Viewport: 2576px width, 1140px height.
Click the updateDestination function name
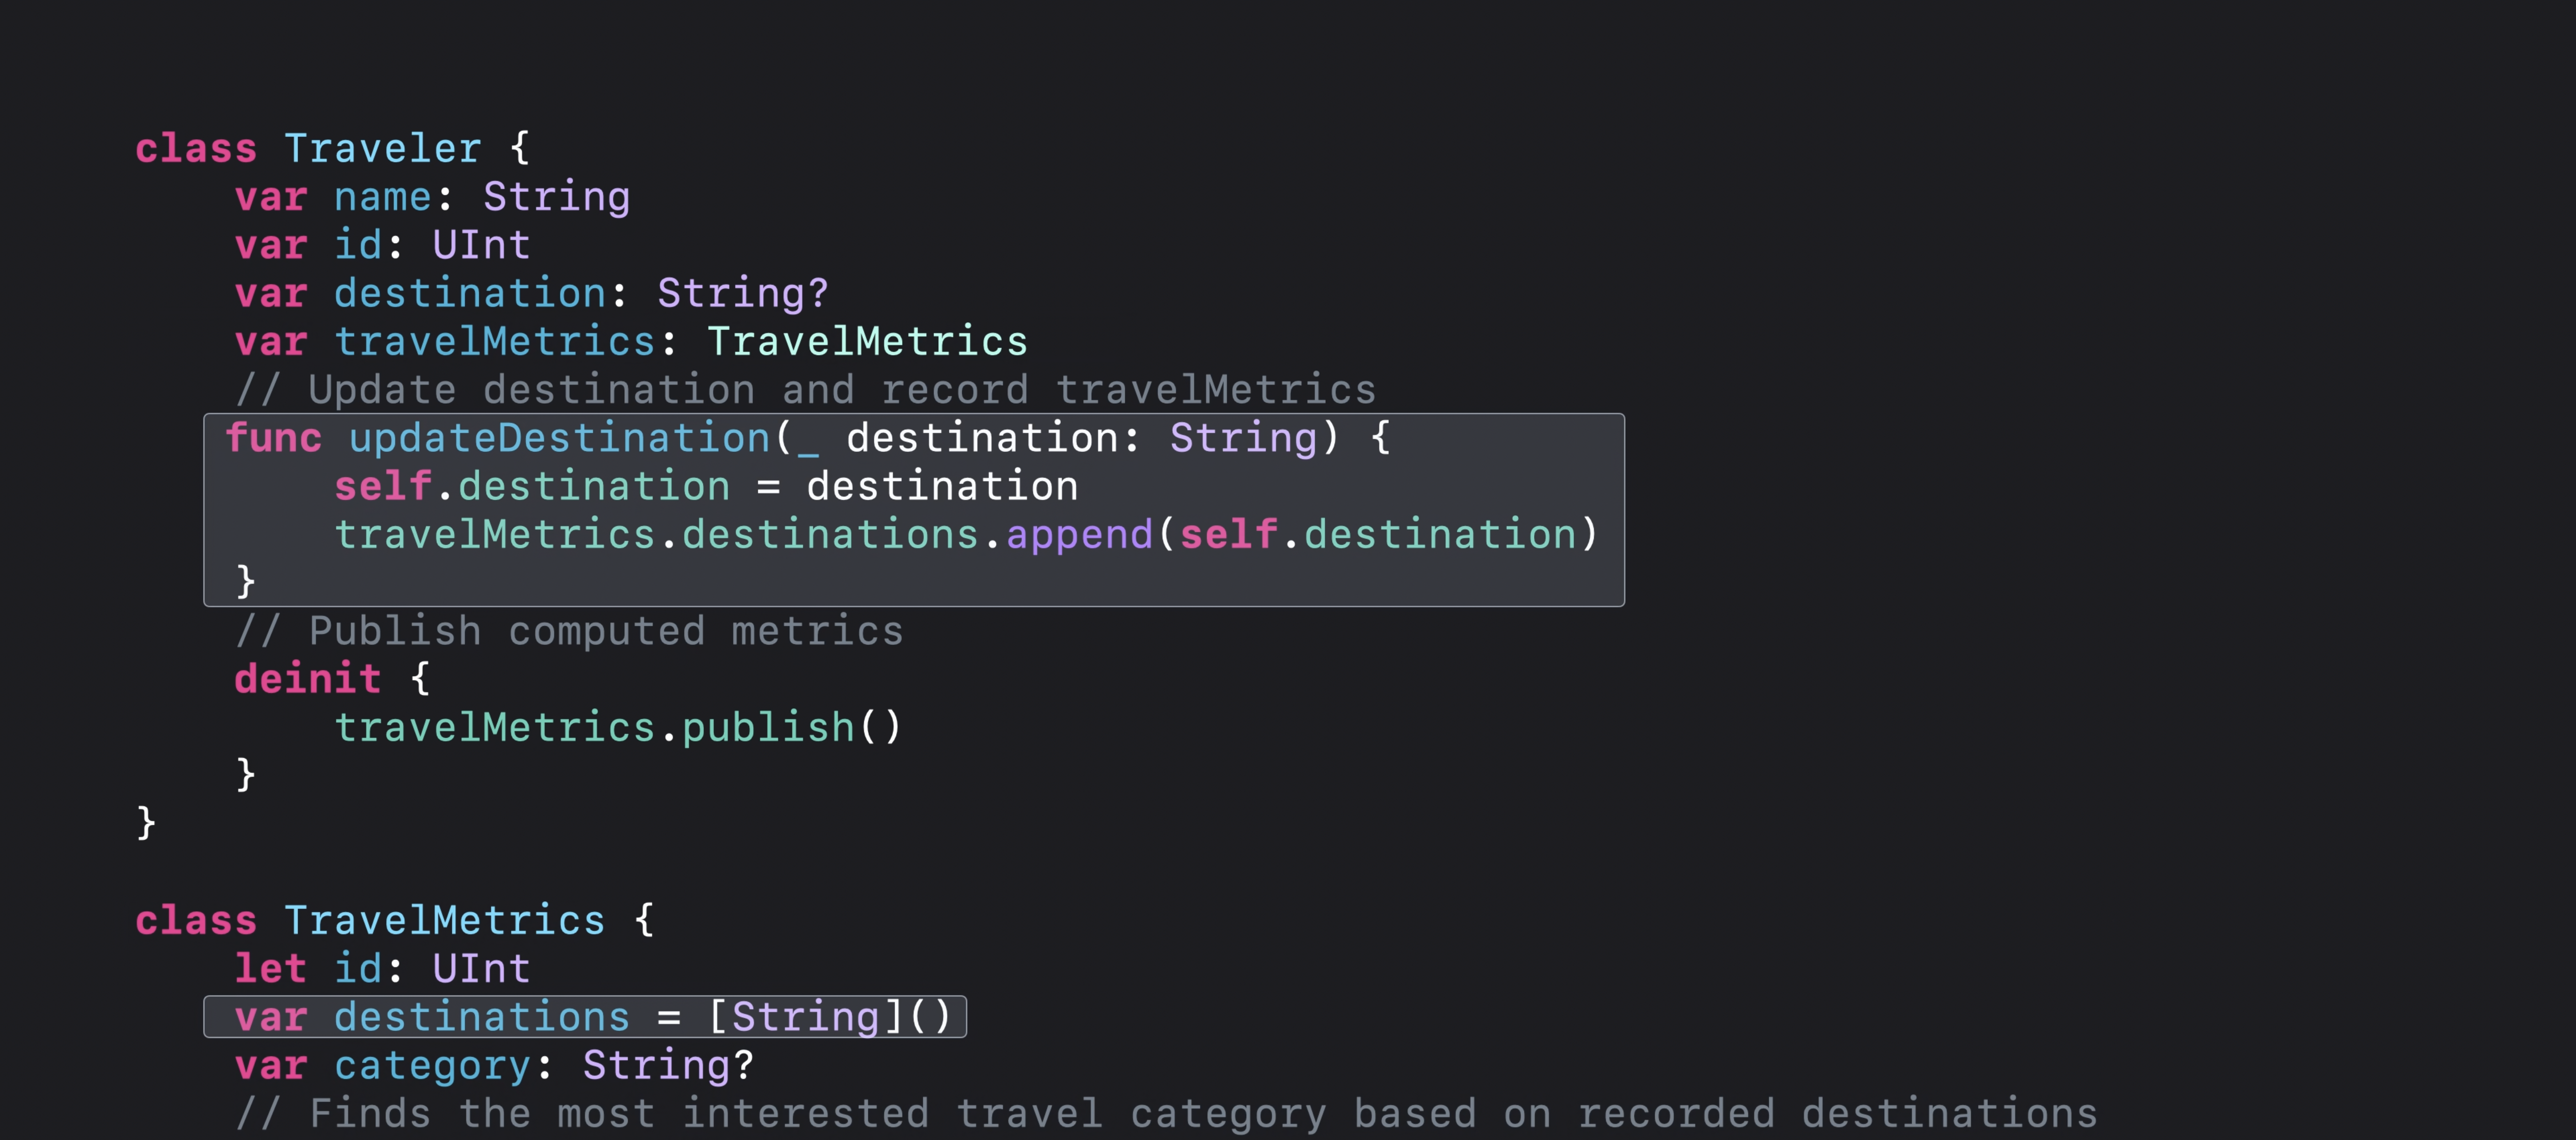tap(559, 439)
